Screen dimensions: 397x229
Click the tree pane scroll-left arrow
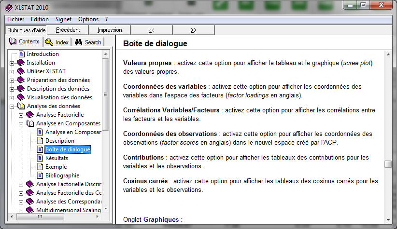pos(12,216)
